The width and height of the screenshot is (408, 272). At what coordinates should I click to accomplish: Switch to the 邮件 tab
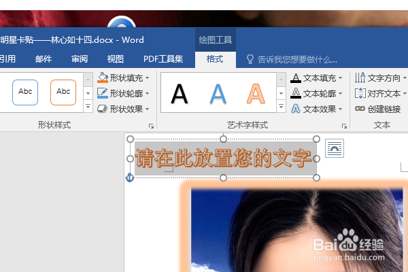coord(44,59)
